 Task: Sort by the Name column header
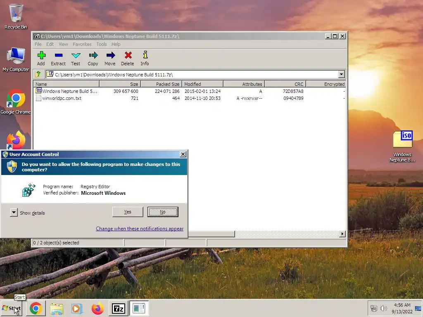tap(67, 84)
